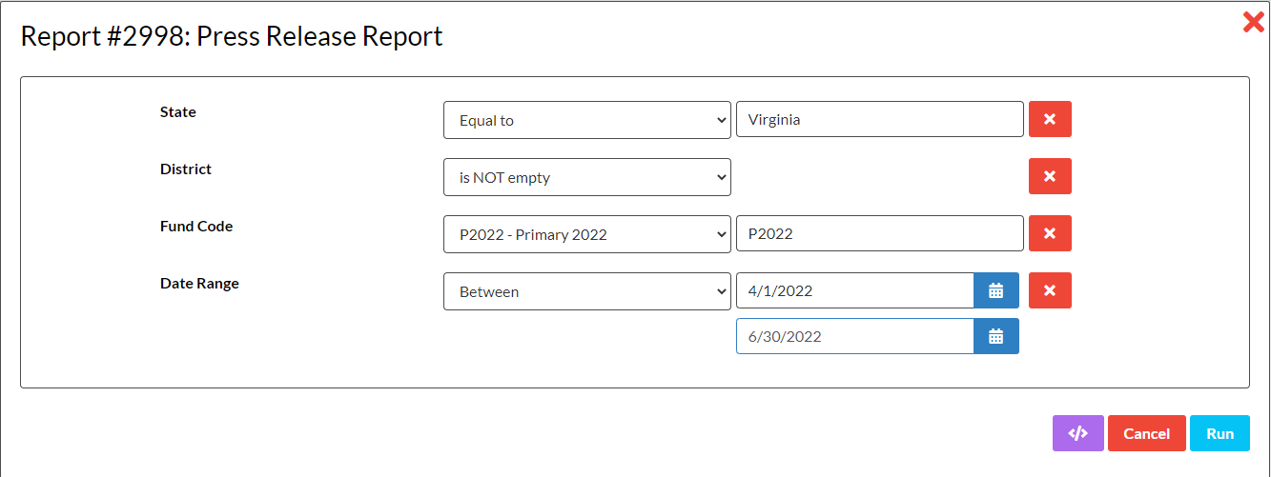
Task: Close the report dialog with red X
Action: (x=1253, y=22)
